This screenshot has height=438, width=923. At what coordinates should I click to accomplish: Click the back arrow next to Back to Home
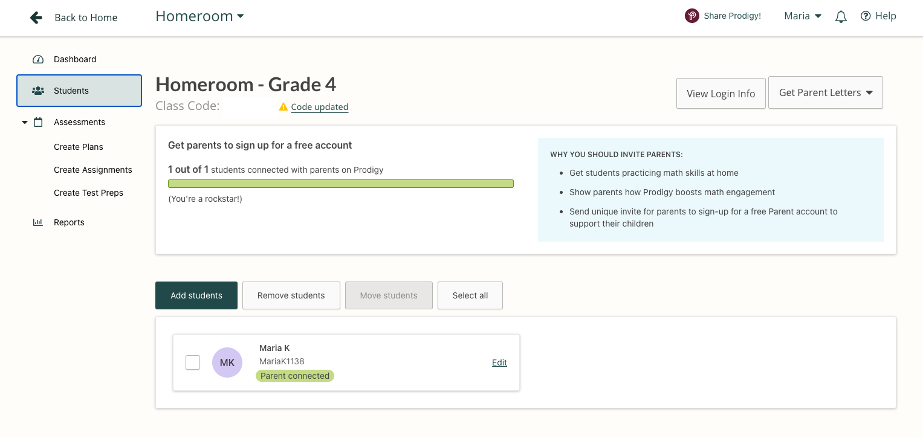tap(36, 18)
